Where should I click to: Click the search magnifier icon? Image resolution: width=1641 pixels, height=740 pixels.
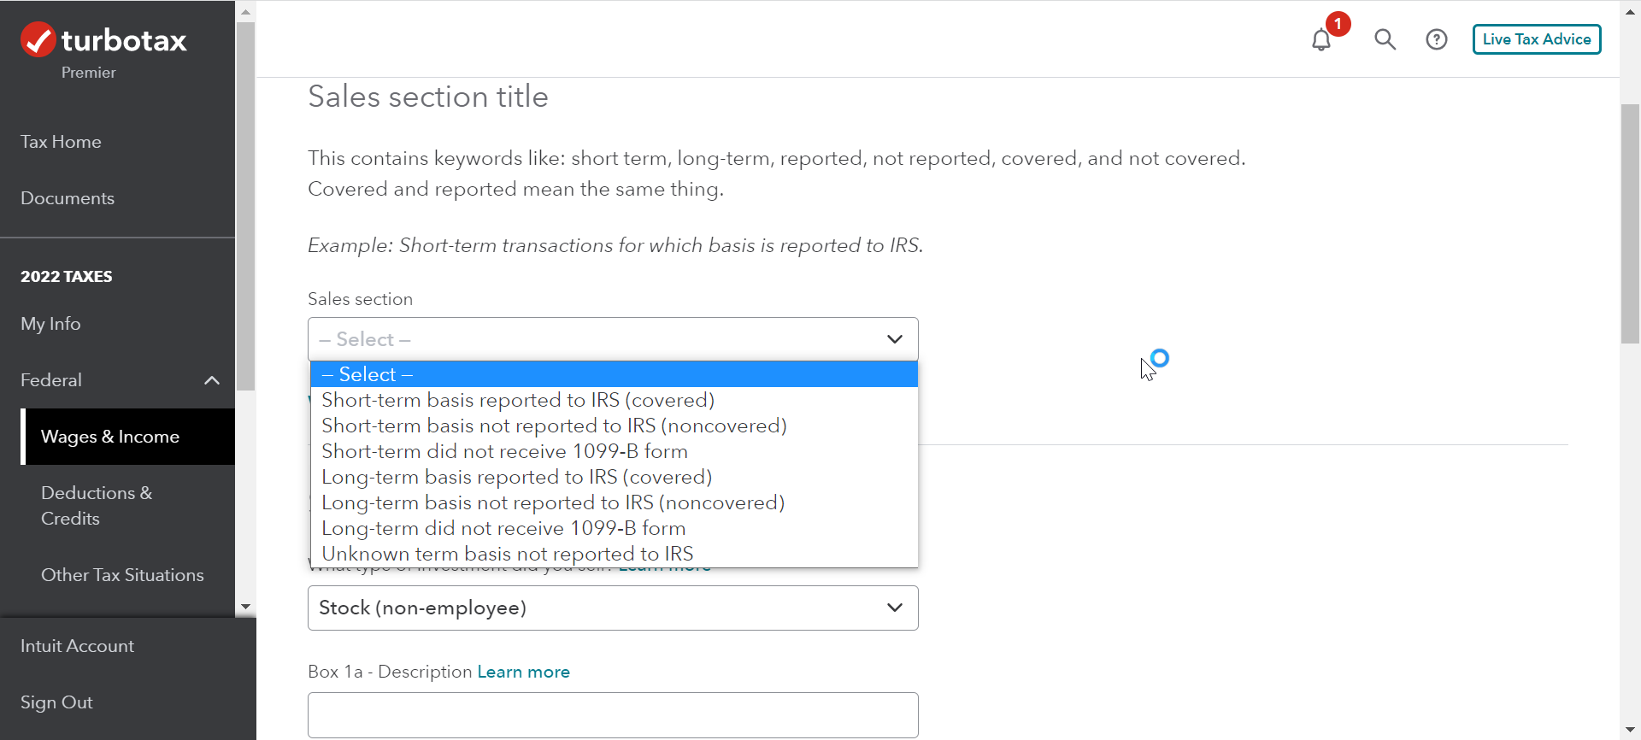point(1385,39)
